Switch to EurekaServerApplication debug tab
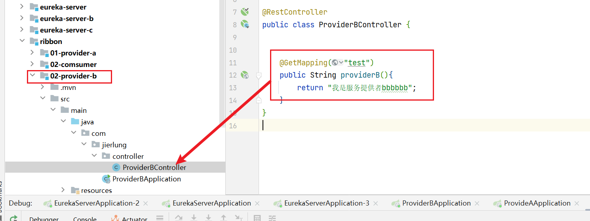 click(212, 203)
